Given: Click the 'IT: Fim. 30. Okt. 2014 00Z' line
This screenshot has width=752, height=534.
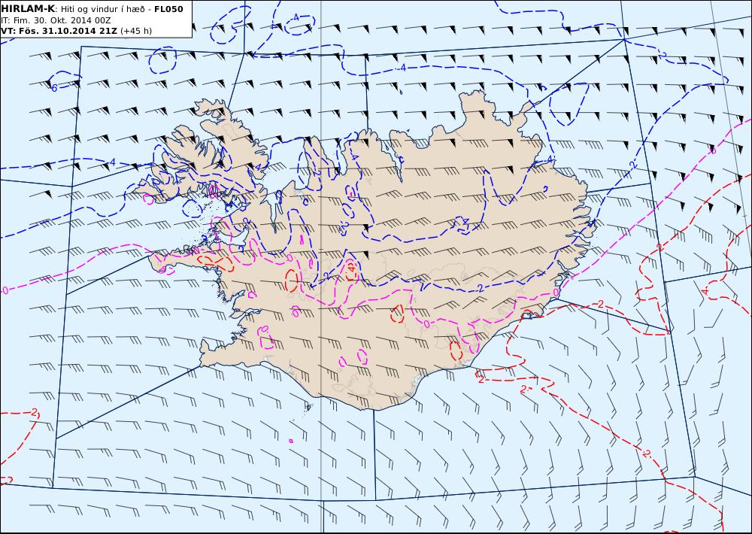Looking at the screenshot, I should 56,20.
